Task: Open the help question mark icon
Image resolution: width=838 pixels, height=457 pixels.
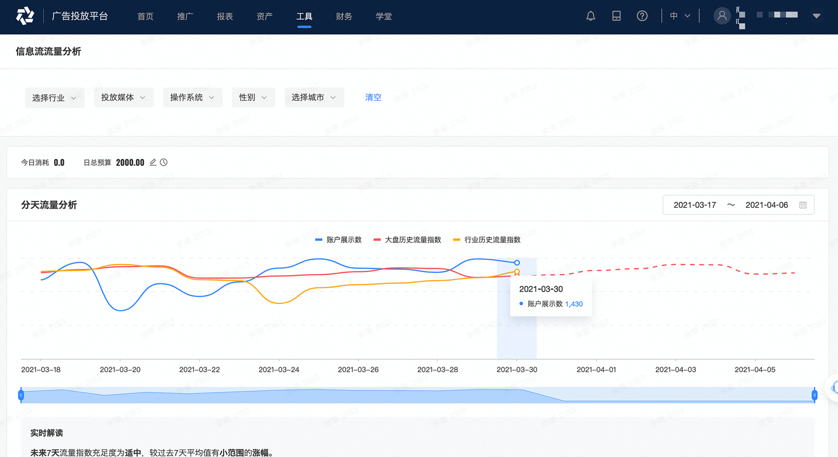Action: 642,16
